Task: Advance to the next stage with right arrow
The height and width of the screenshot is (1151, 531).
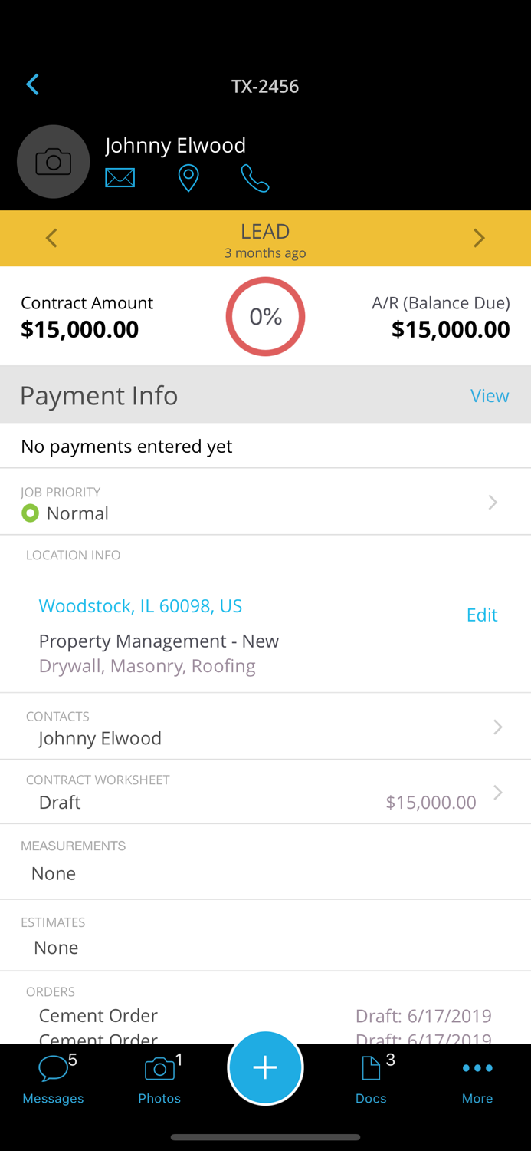Action: 480,238
